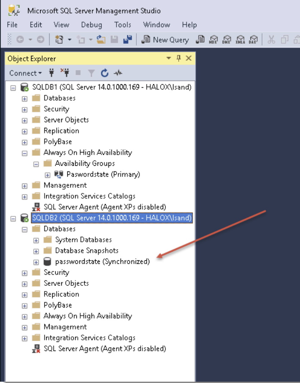Collapse Always On High Availability under SQLDB1

pos(25,153)
